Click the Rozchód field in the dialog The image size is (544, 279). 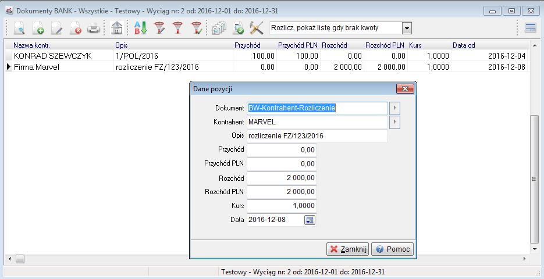pyautogui.click(x=282, y=178)
